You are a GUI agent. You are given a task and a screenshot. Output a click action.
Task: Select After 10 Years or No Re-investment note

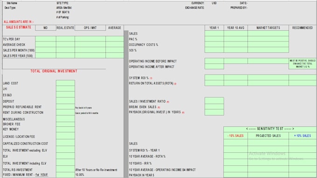coord(96,170)
